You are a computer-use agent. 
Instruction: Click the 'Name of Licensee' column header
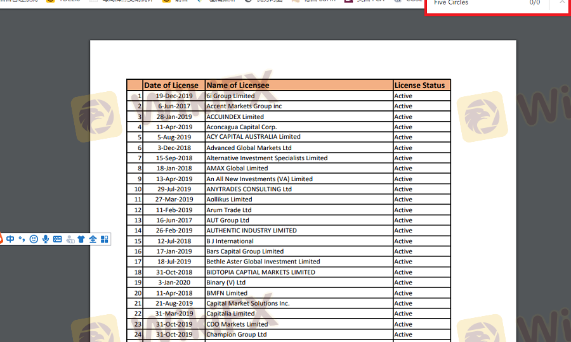tap(238, 85)
